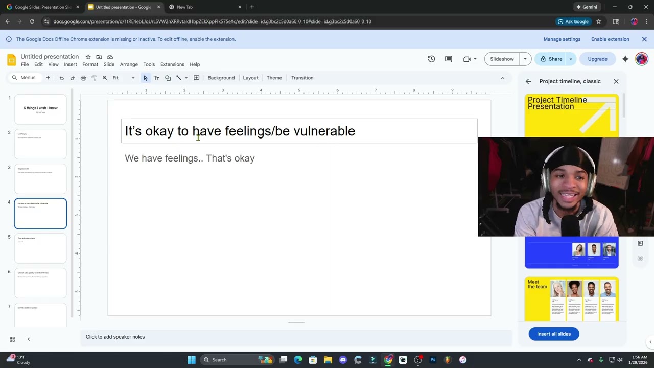Bookmark this tab with star icon
This screenshot has width=654, height=368.
point(599,21)
